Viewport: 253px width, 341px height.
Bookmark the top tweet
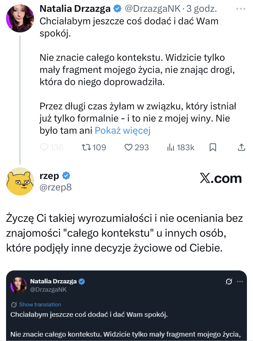point(213,147)
